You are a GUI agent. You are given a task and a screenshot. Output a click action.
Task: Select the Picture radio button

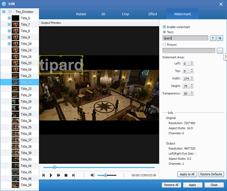click(164, 44)
